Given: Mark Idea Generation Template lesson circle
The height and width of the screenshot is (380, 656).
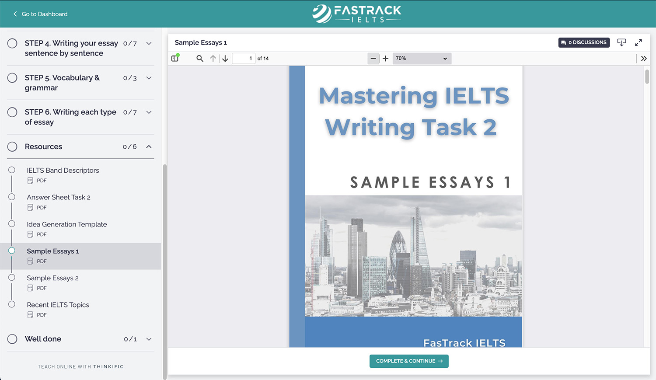Looking at the screenshot, I should pyautogui.click(x=12, y=224).
